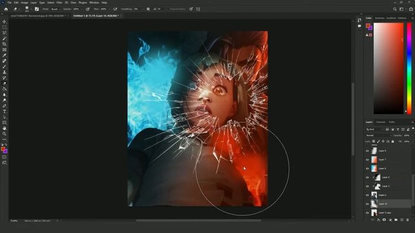This screenshot has width=415, height=233.
Task: Click the Delete layer trash icon
Action: point(407,220)
